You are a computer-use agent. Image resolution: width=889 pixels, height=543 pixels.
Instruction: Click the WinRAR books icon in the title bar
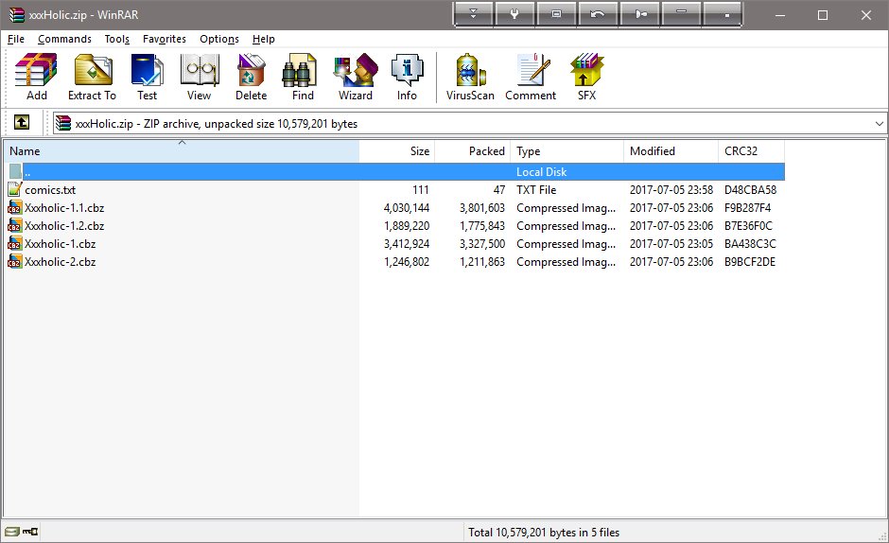[16, 15]
